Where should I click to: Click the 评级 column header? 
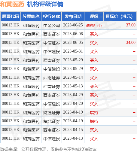94,16
